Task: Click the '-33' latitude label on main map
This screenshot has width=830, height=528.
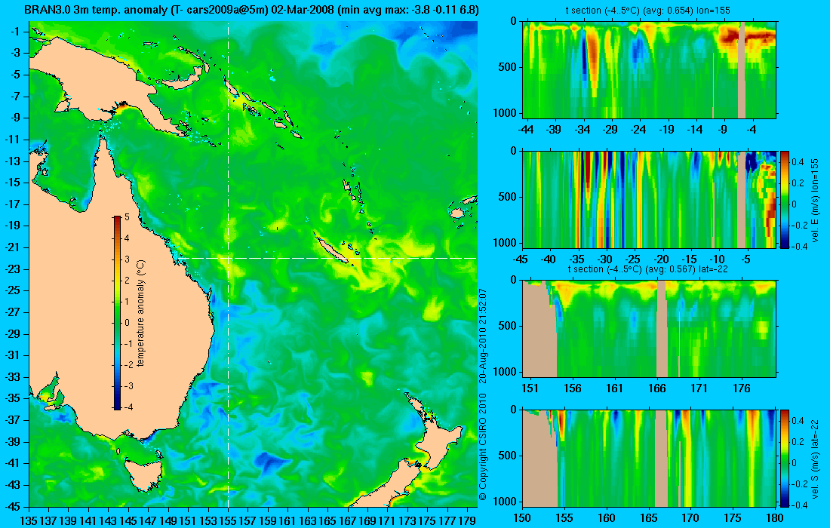Action: [x=12, y=376]
